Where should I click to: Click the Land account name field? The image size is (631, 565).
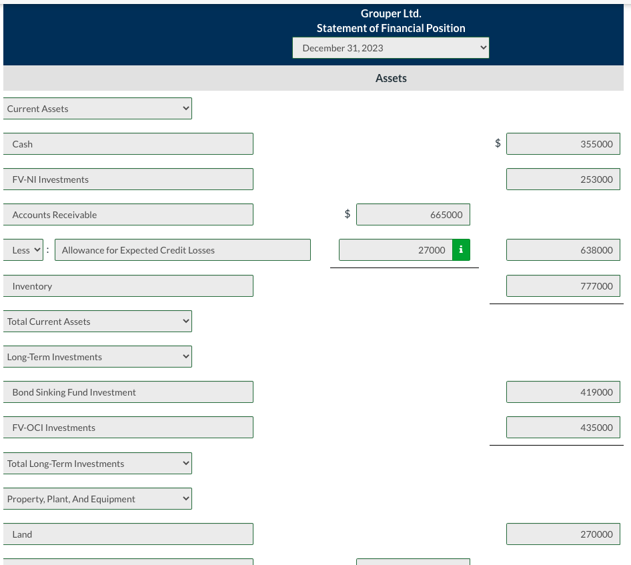click(128, 534)
